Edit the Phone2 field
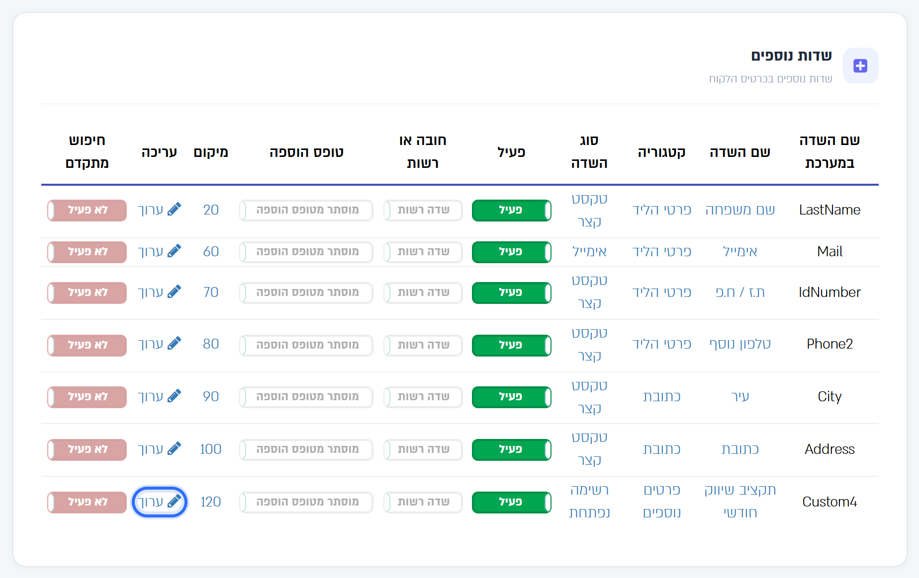This screenshot has height=578, width=919. [159, 344]
